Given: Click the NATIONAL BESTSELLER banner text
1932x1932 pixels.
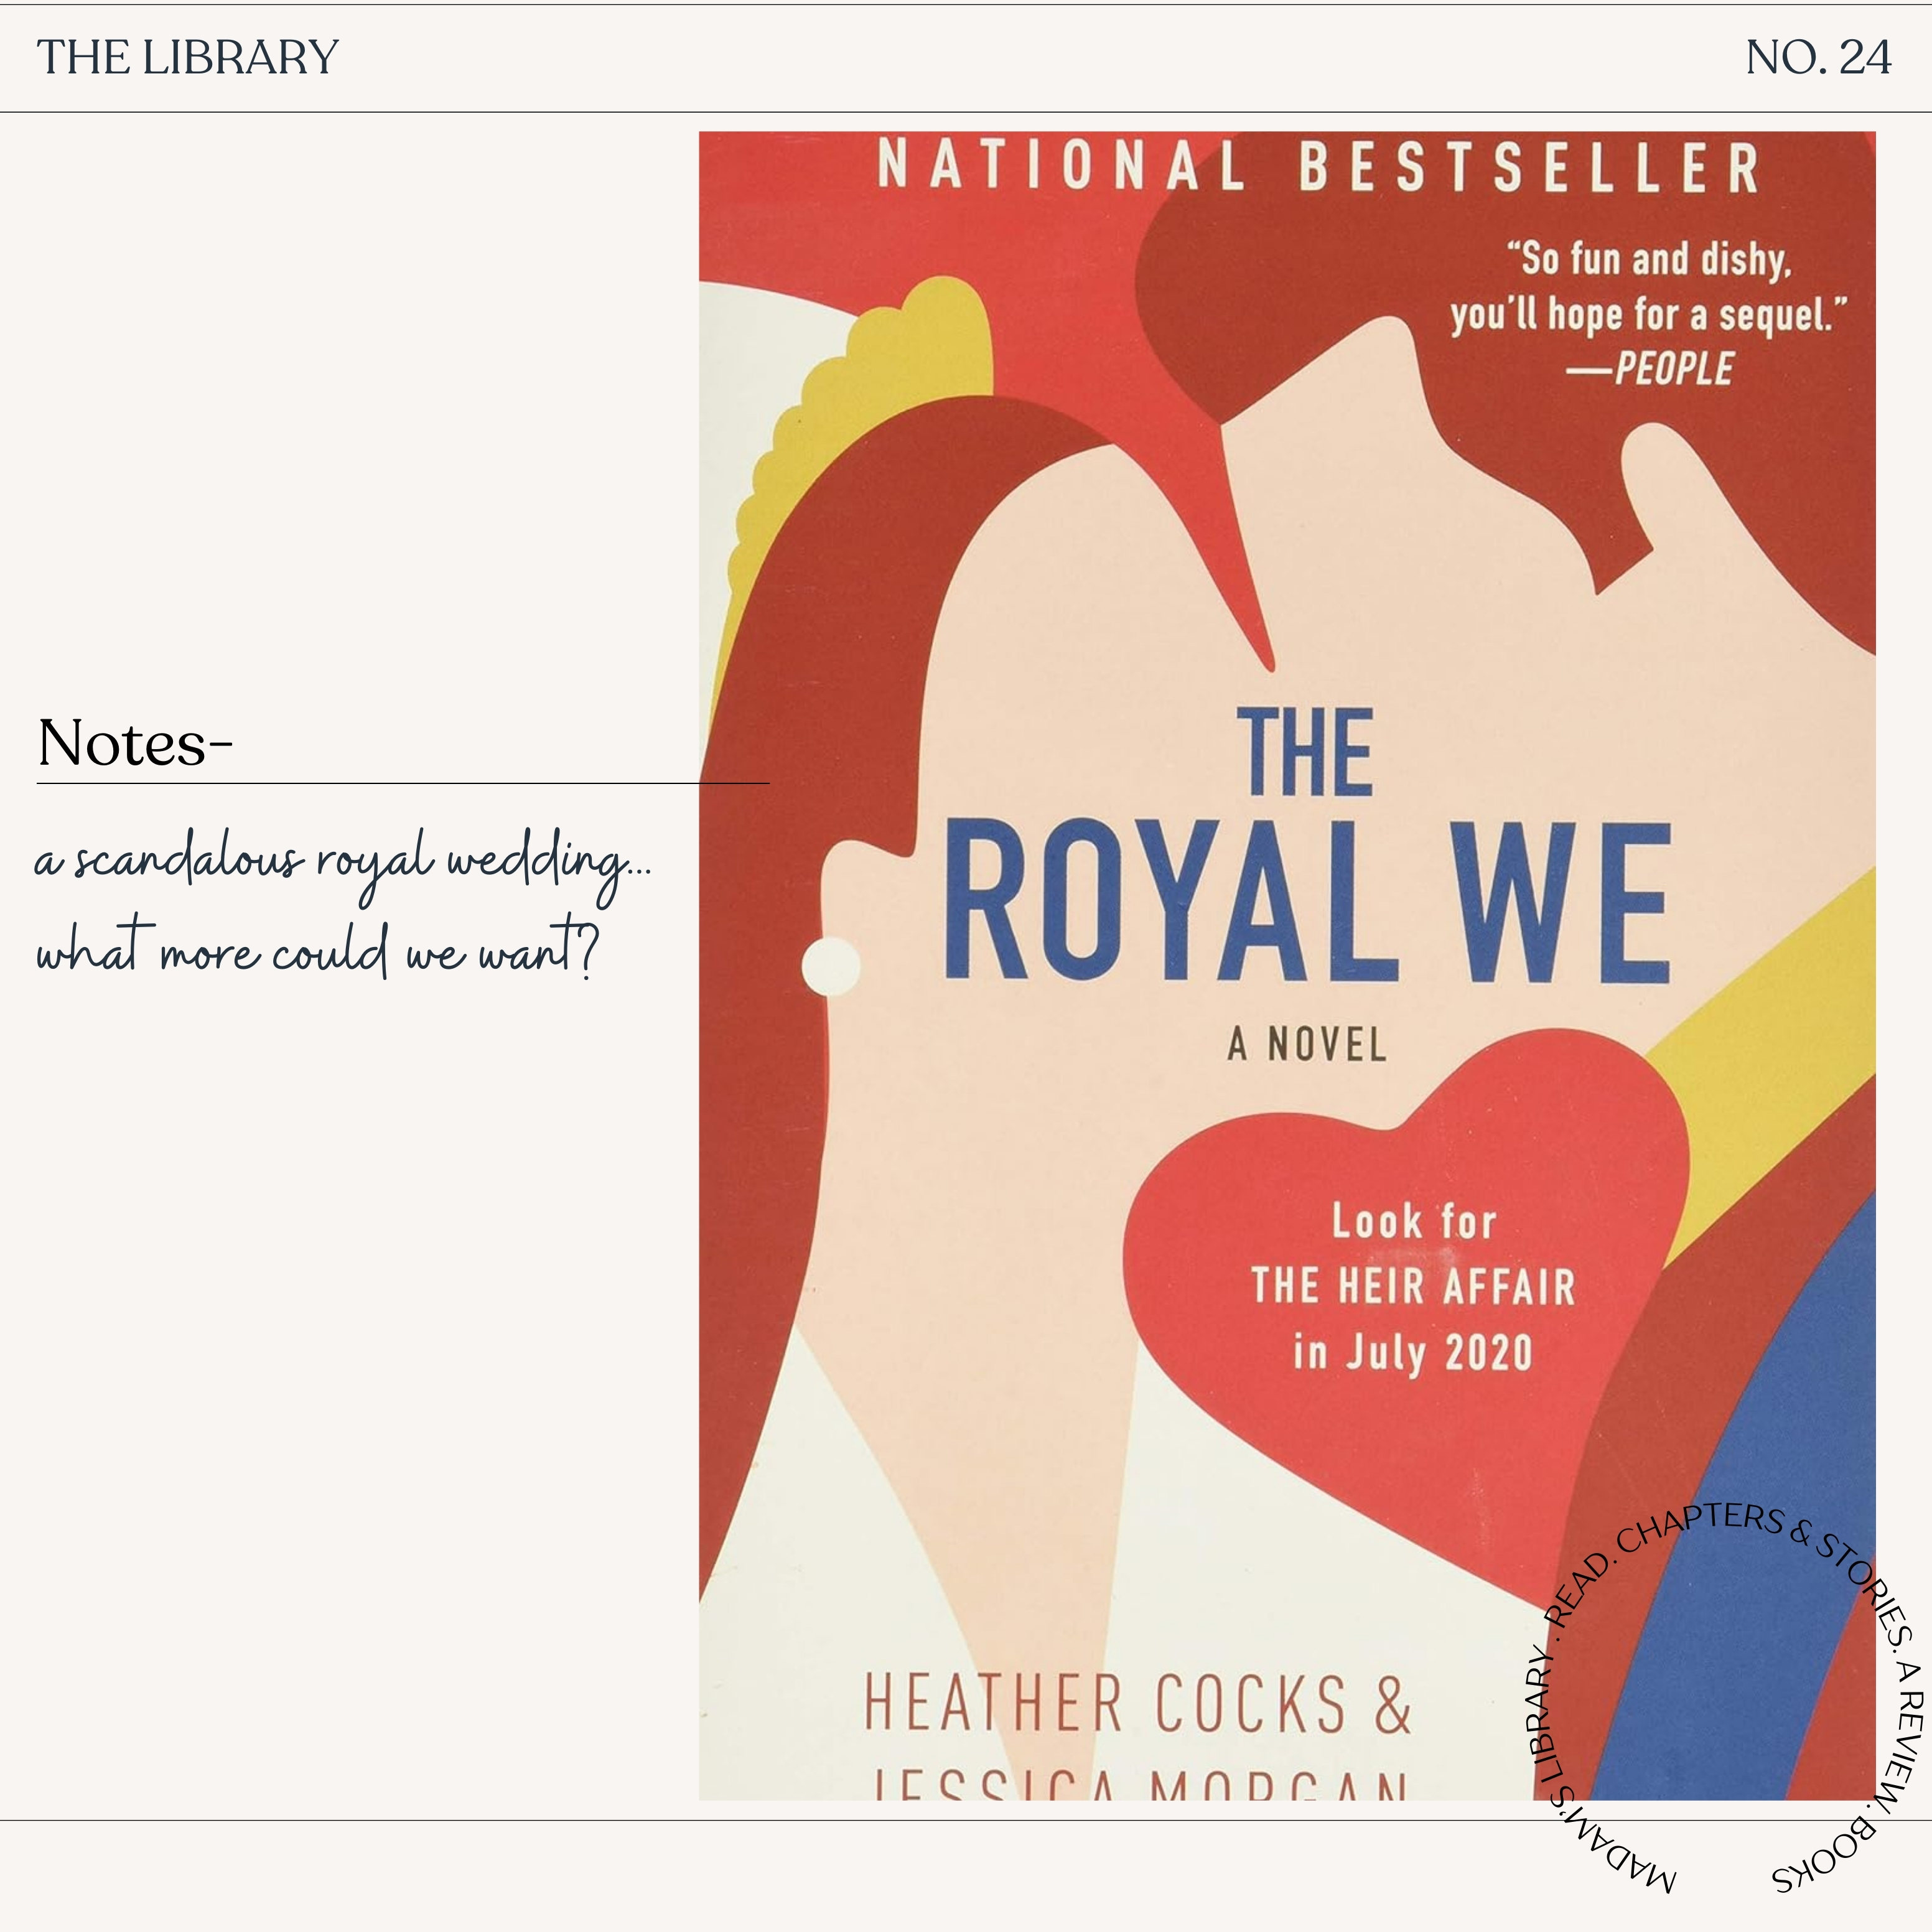Looking at the screenshot, I should pos(1318,166).
